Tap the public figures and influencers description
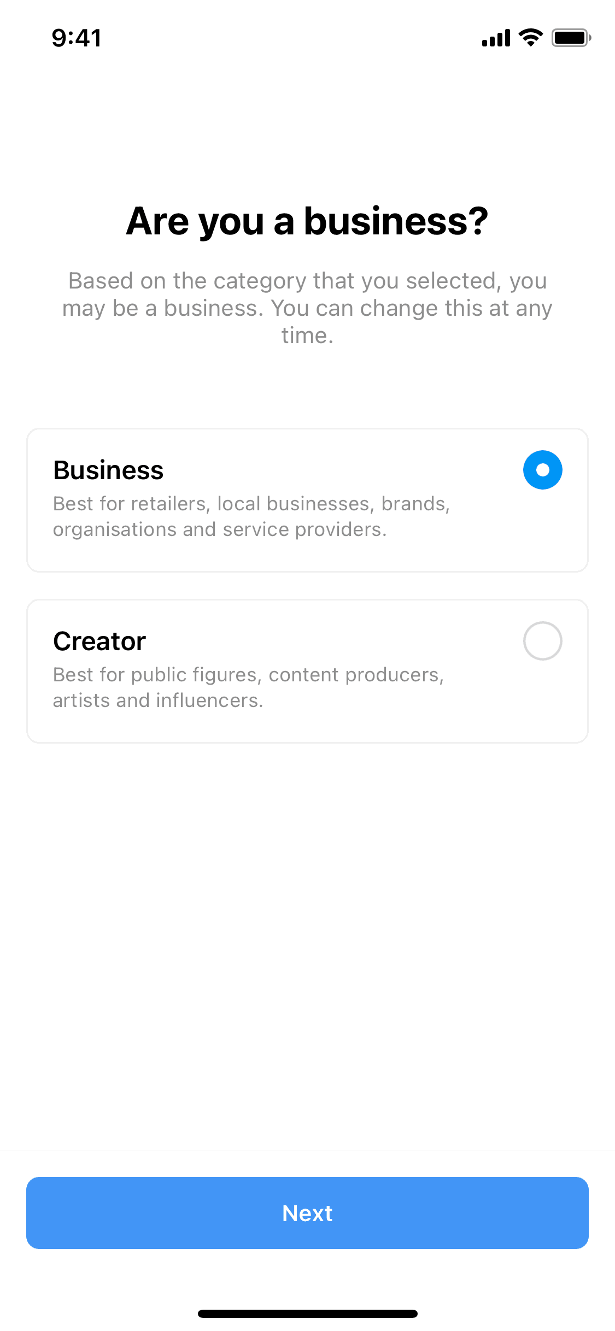The width and height of the screenshot is (615, 1331). tap(248, 687)
